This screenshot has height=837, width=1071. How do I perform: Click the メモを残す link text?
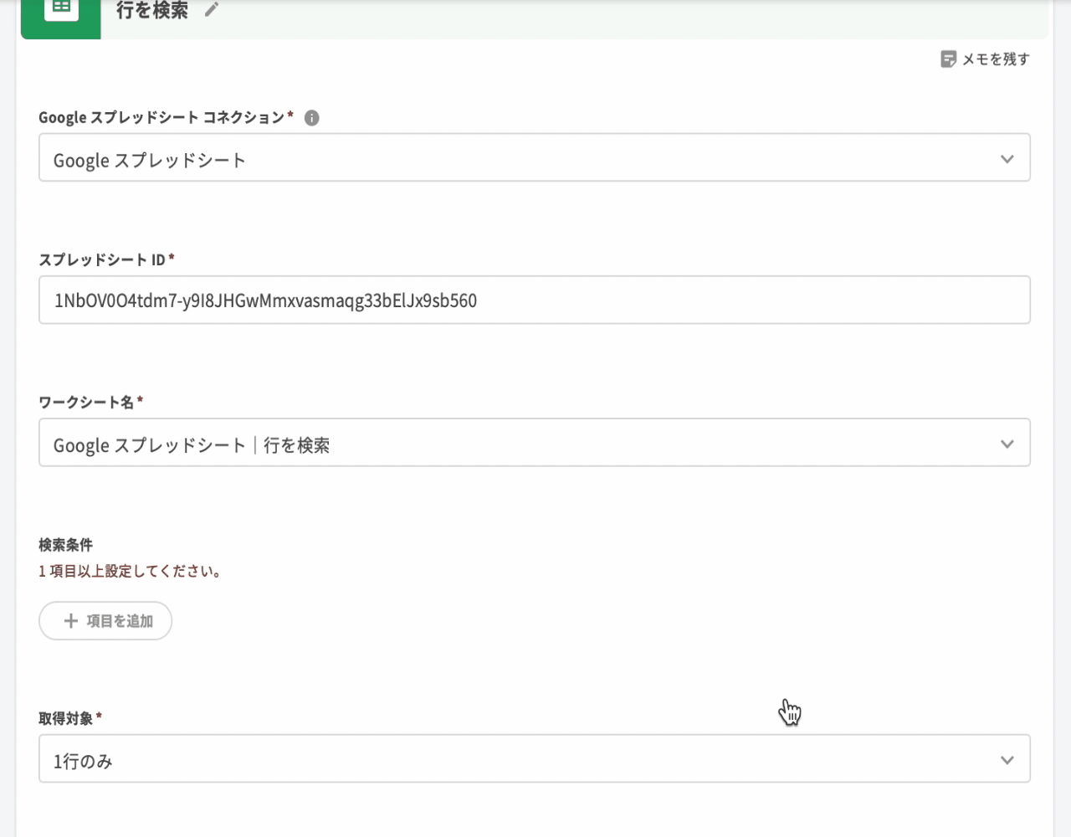[996, 59]
